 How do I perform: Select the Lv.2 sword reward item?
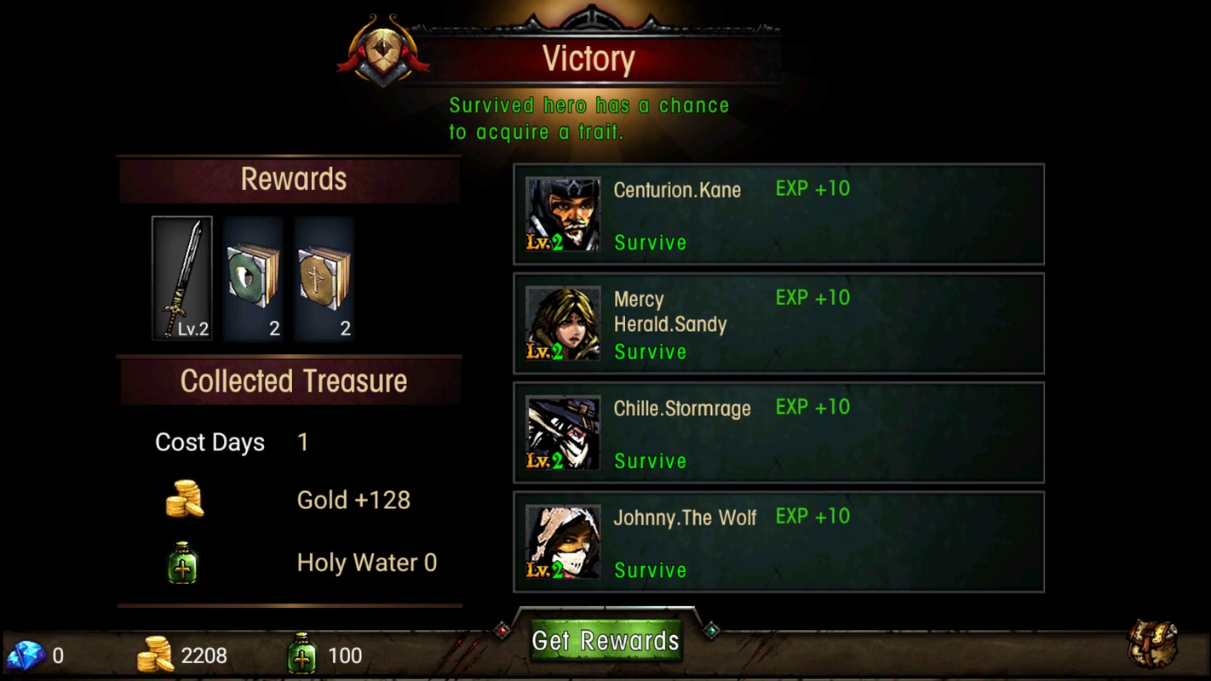182,278
